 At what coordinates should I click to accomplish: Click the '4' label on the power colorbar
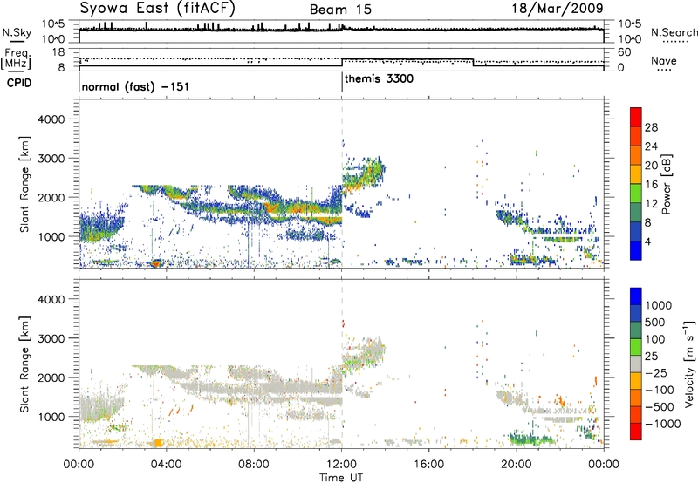(648, 241)
